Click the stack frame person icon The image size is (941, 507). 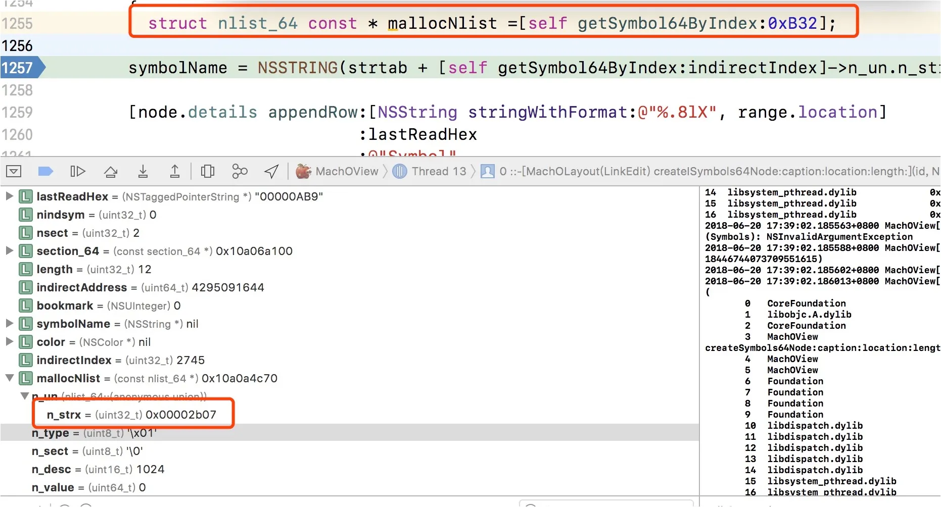click(x=488, y=171)
